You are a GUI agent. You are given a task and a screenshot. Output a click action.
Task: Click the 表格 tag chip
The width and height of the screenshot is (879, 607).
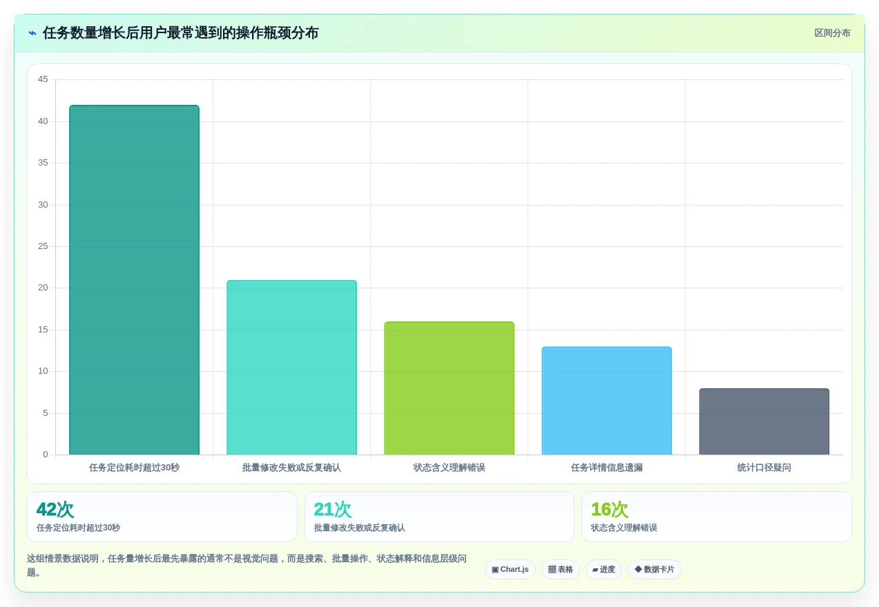[561, 570]
